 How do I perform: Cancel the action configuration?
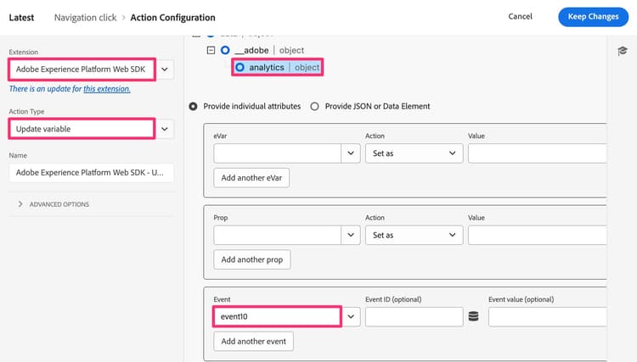click(x=520, y=17)
